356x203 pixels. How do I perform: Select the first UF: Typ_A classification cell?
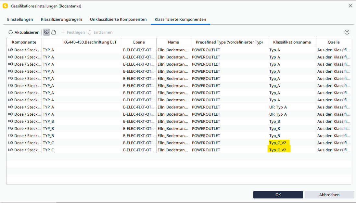pyautogui.click(x=278, y=107)
